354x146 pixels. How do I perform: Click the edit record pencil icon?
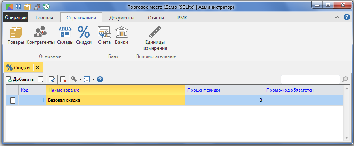click(52, 79)
